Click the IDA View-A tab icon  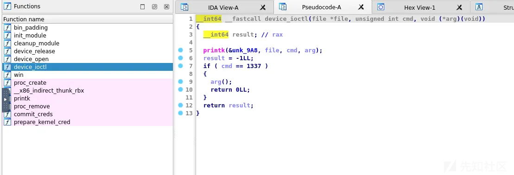(184, 7)
